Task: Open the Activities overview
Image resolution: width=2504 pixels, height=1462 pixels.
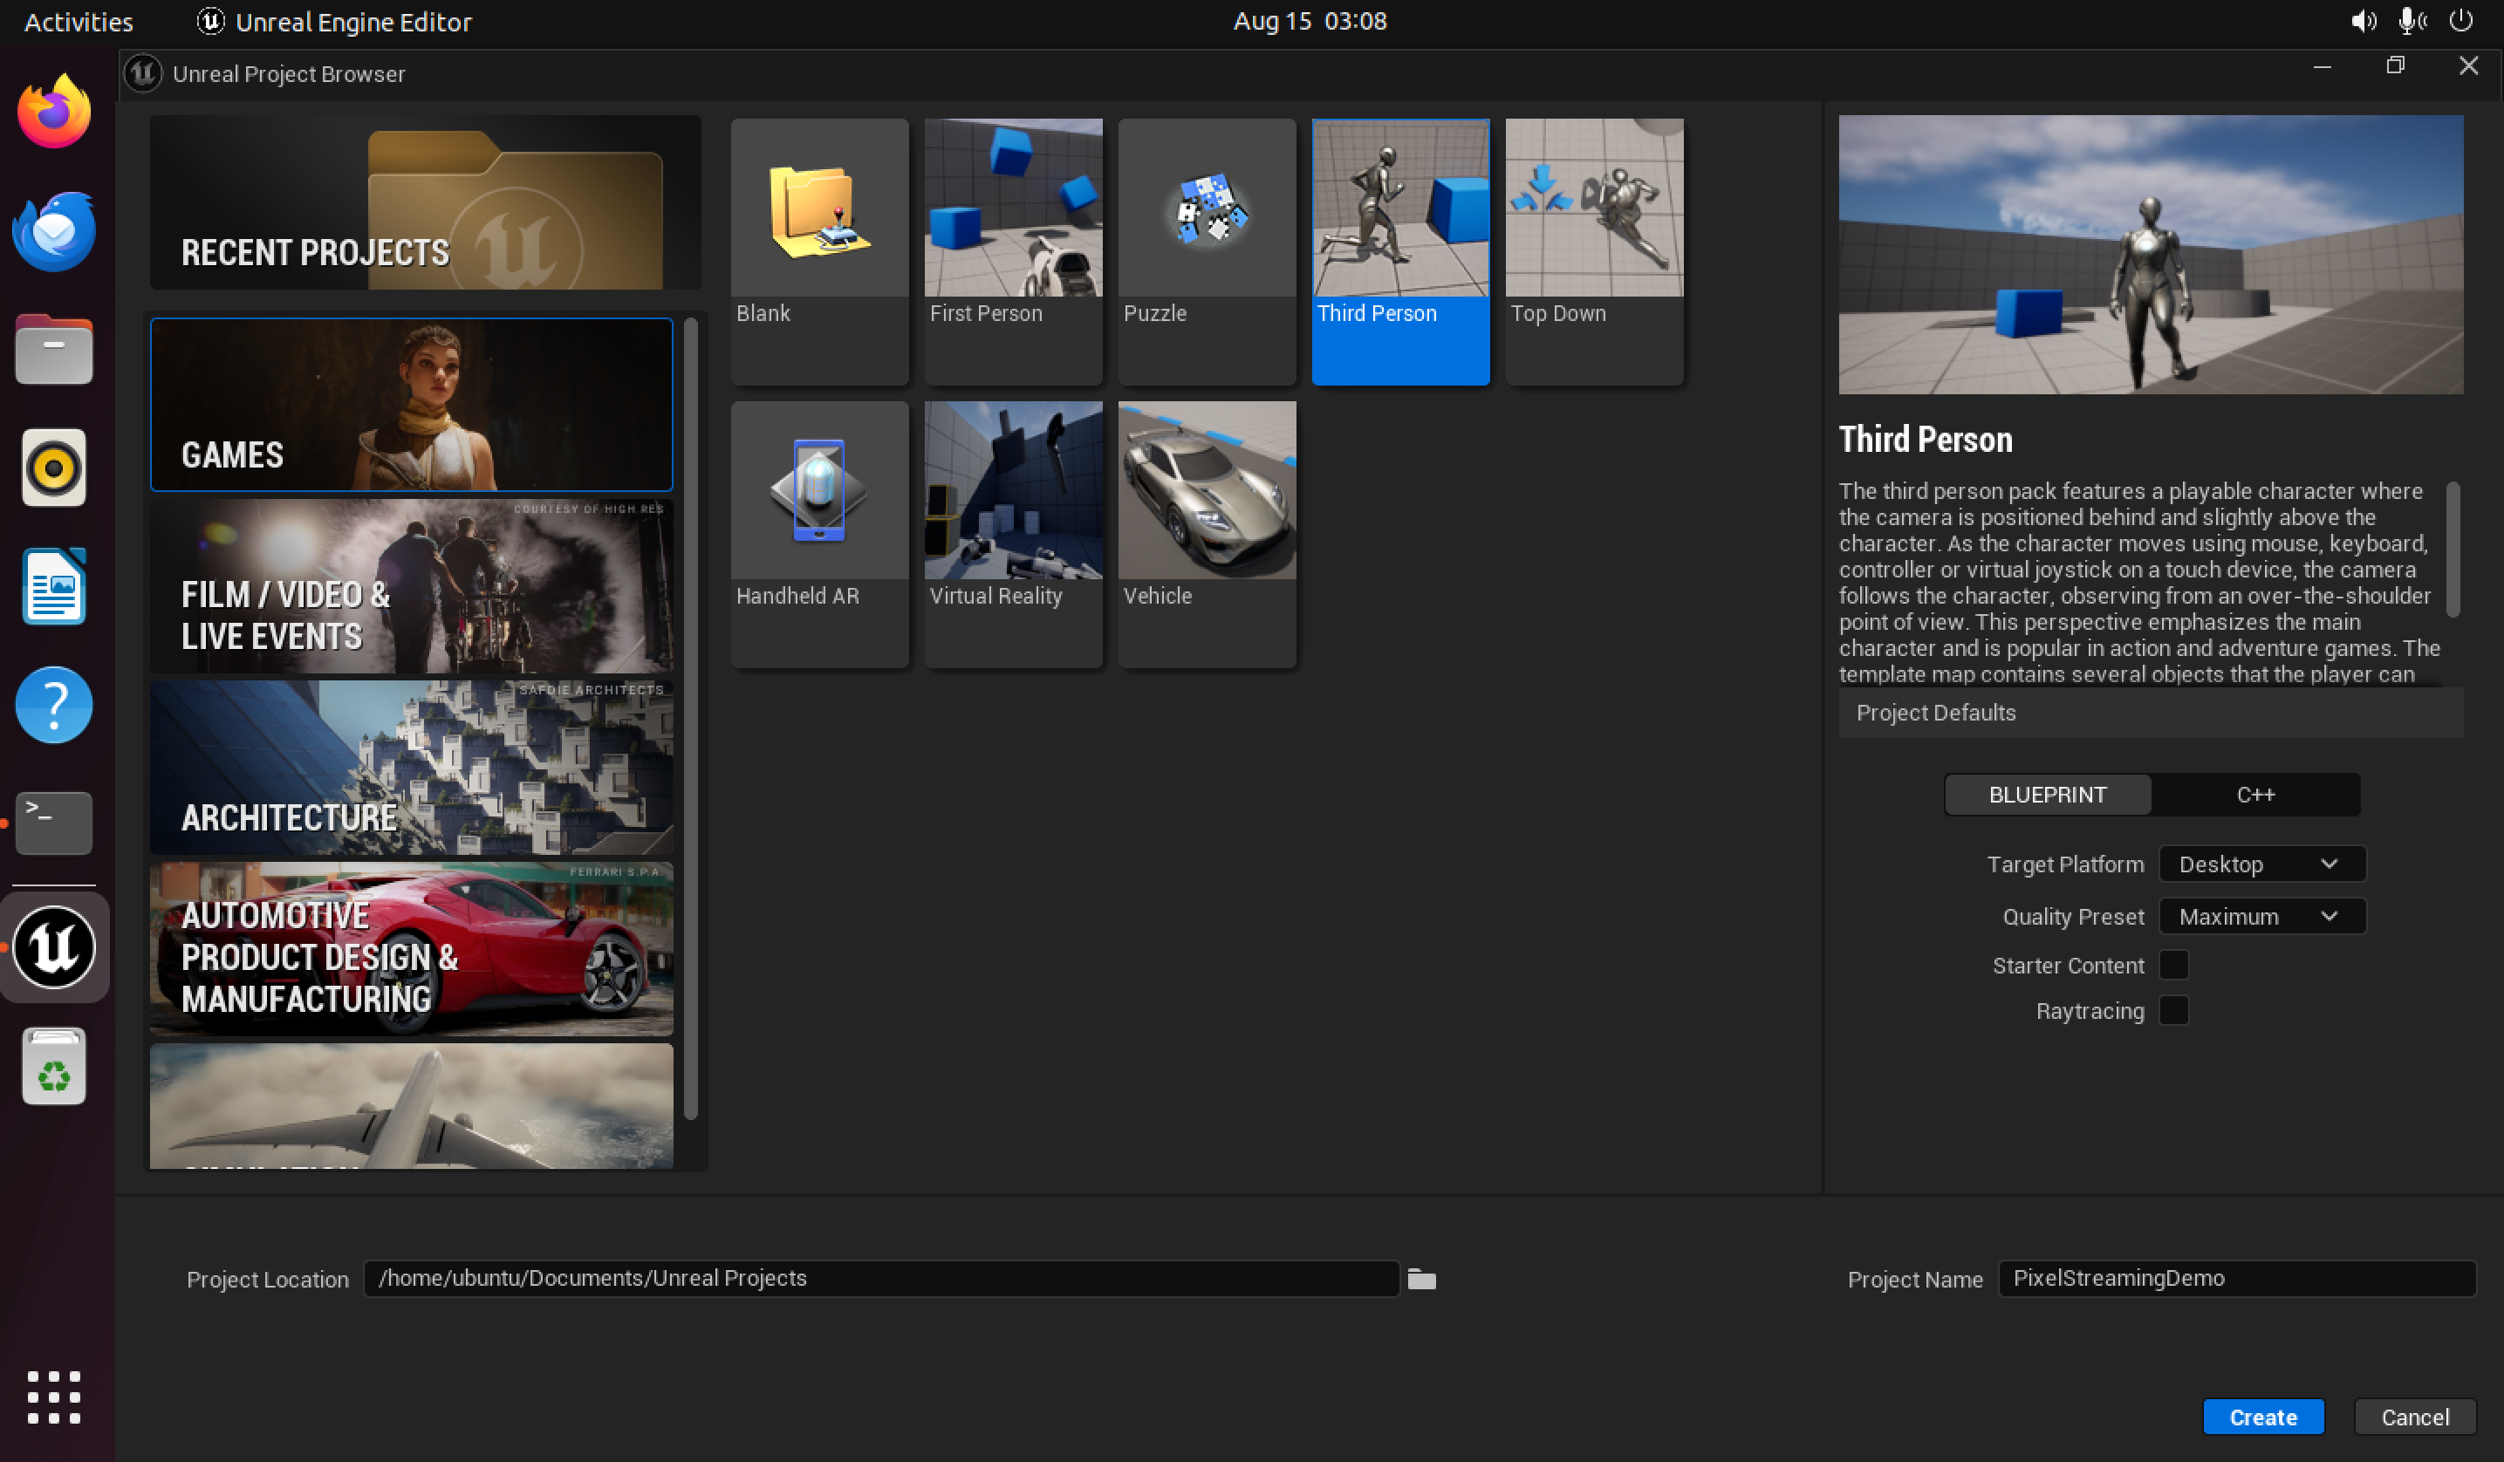Action: [79, 22]
